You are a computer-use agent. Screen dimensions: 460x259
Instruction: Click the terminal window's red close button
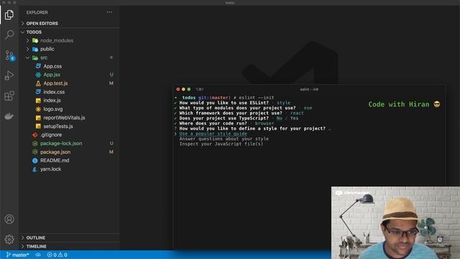pos(178,89)
